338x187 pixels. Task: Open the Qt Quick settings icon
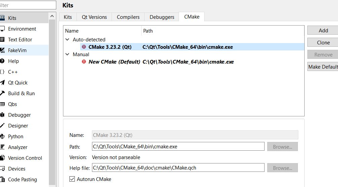(2, 82)
